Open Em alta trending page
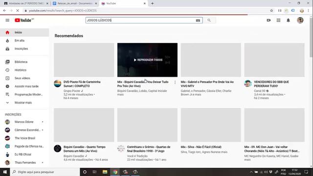 pyautogui.click(x=24, y=41)
